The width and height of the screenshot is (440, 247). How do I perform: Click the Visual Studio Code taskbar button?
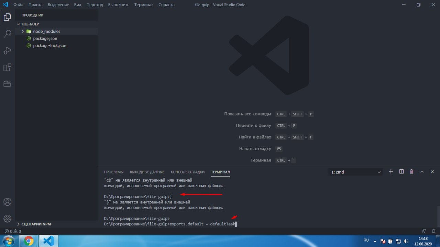point(48,241)
